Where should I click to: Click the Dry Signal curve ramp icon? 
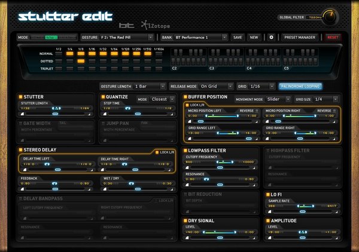click(x=187, y=238)
